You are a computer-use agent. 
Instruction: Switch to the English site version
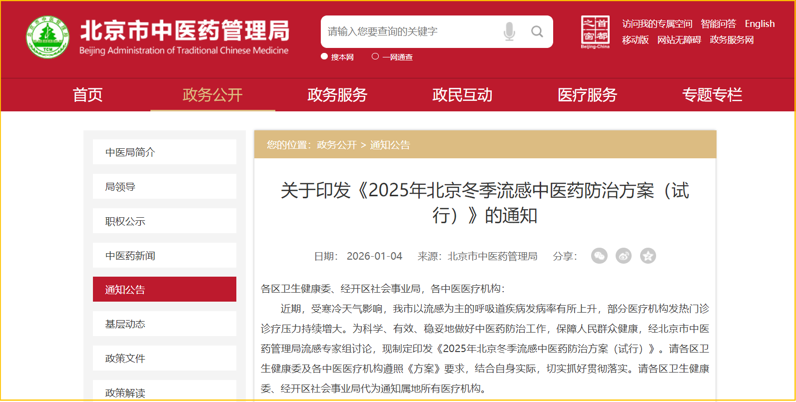[x=760, y=23]
